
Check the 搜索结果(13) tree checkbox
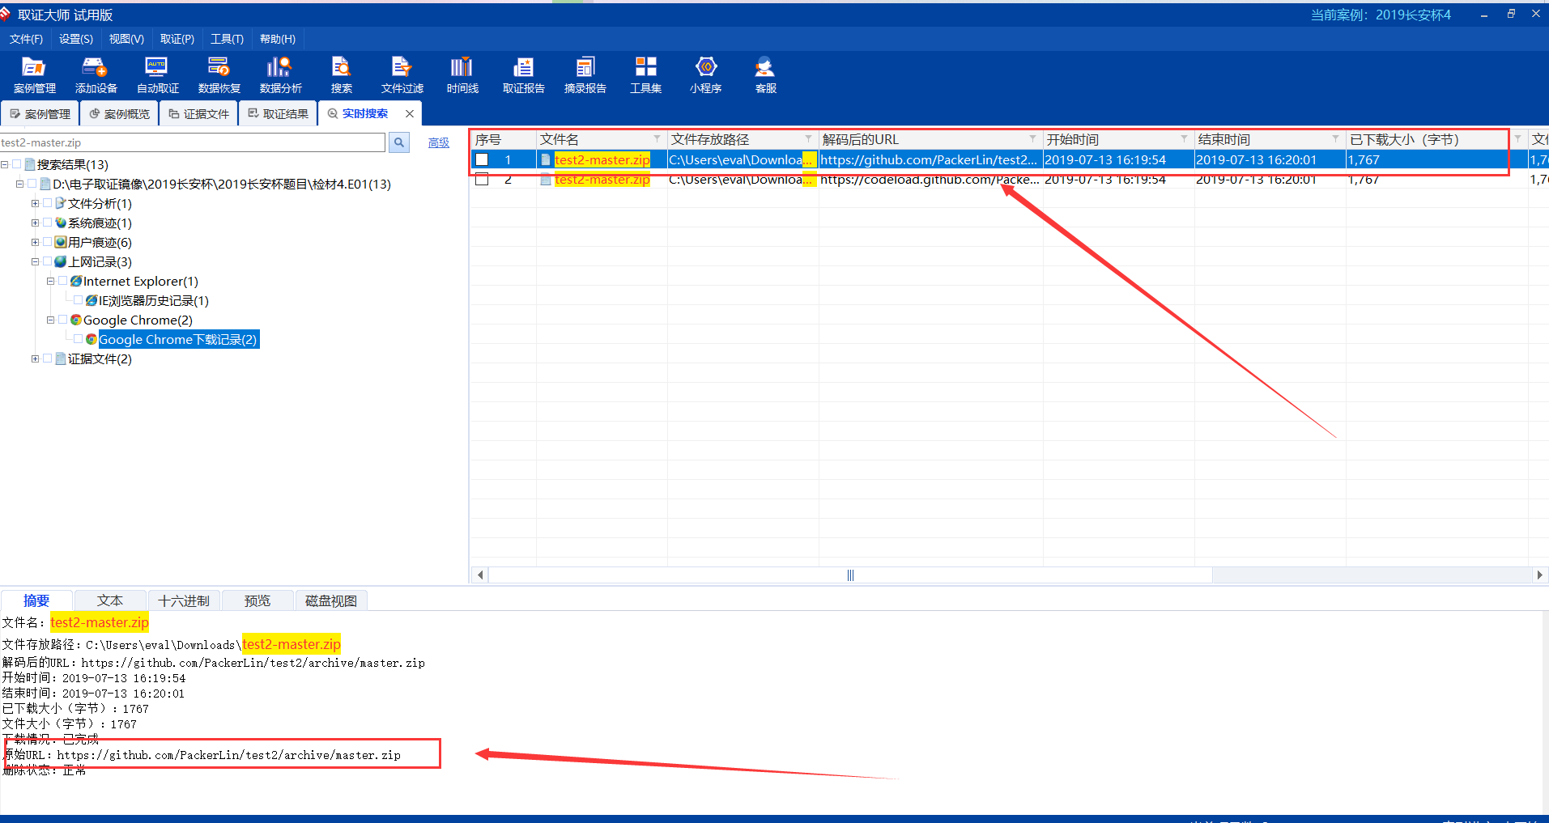(x=17, y=164)
